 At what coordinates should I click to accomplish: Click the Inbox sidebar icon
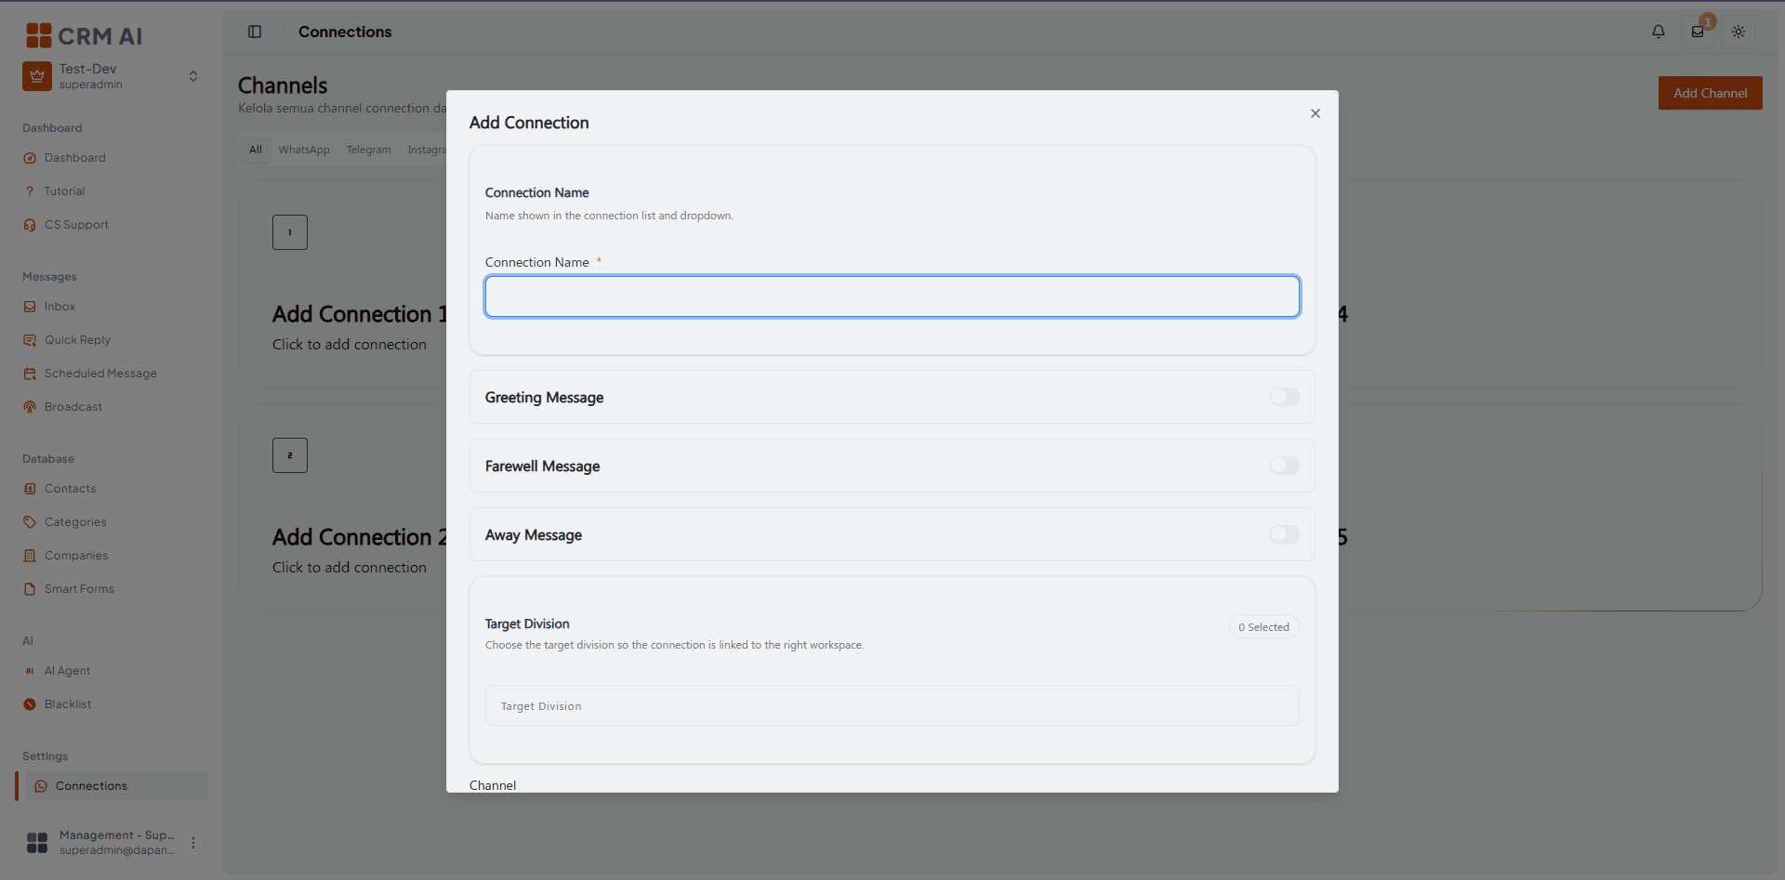point(30,307)
